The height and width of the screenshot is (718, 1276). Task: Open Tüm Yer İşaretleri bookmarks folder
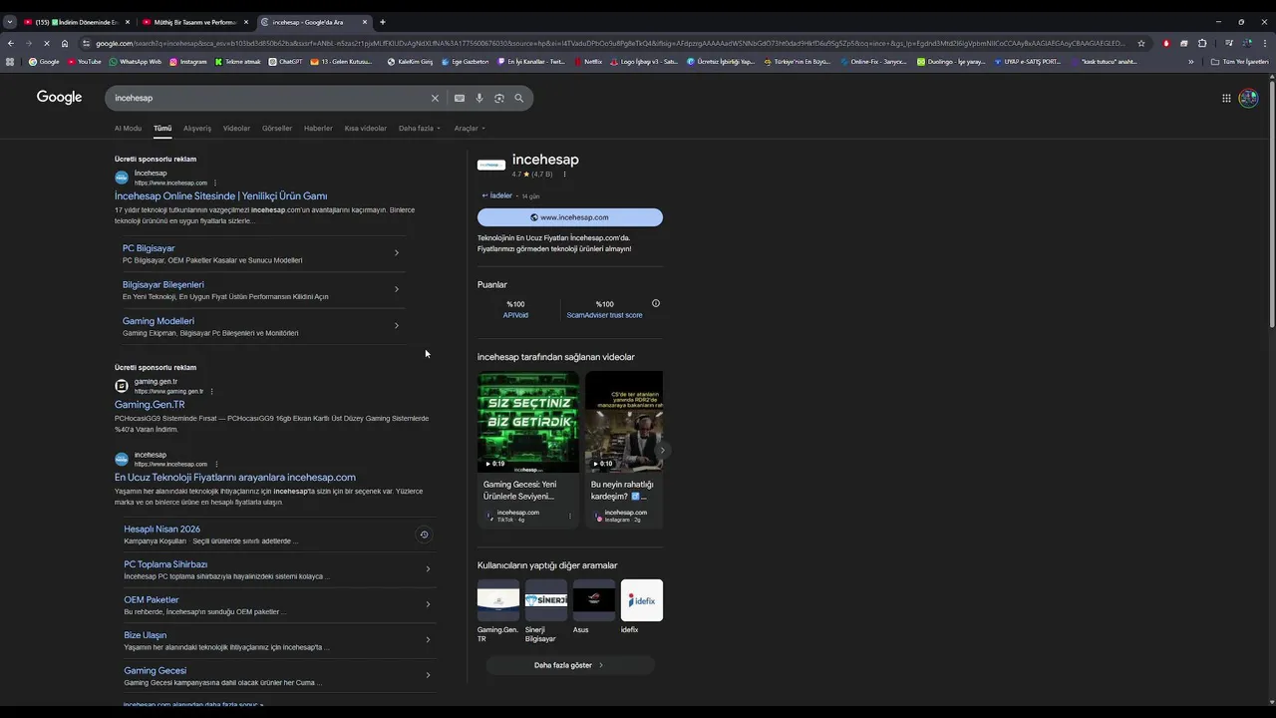[1240, 62]
